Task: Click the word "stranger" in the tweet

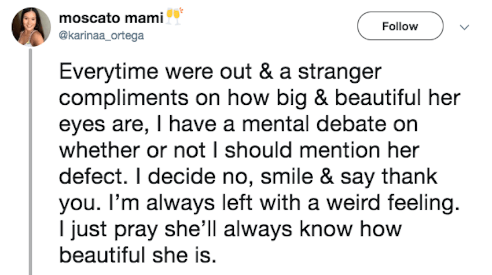Action: coord(340,72)
